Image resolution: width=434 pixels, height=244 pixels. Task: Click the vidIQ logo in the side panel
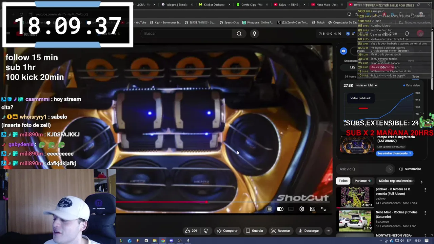343,51
